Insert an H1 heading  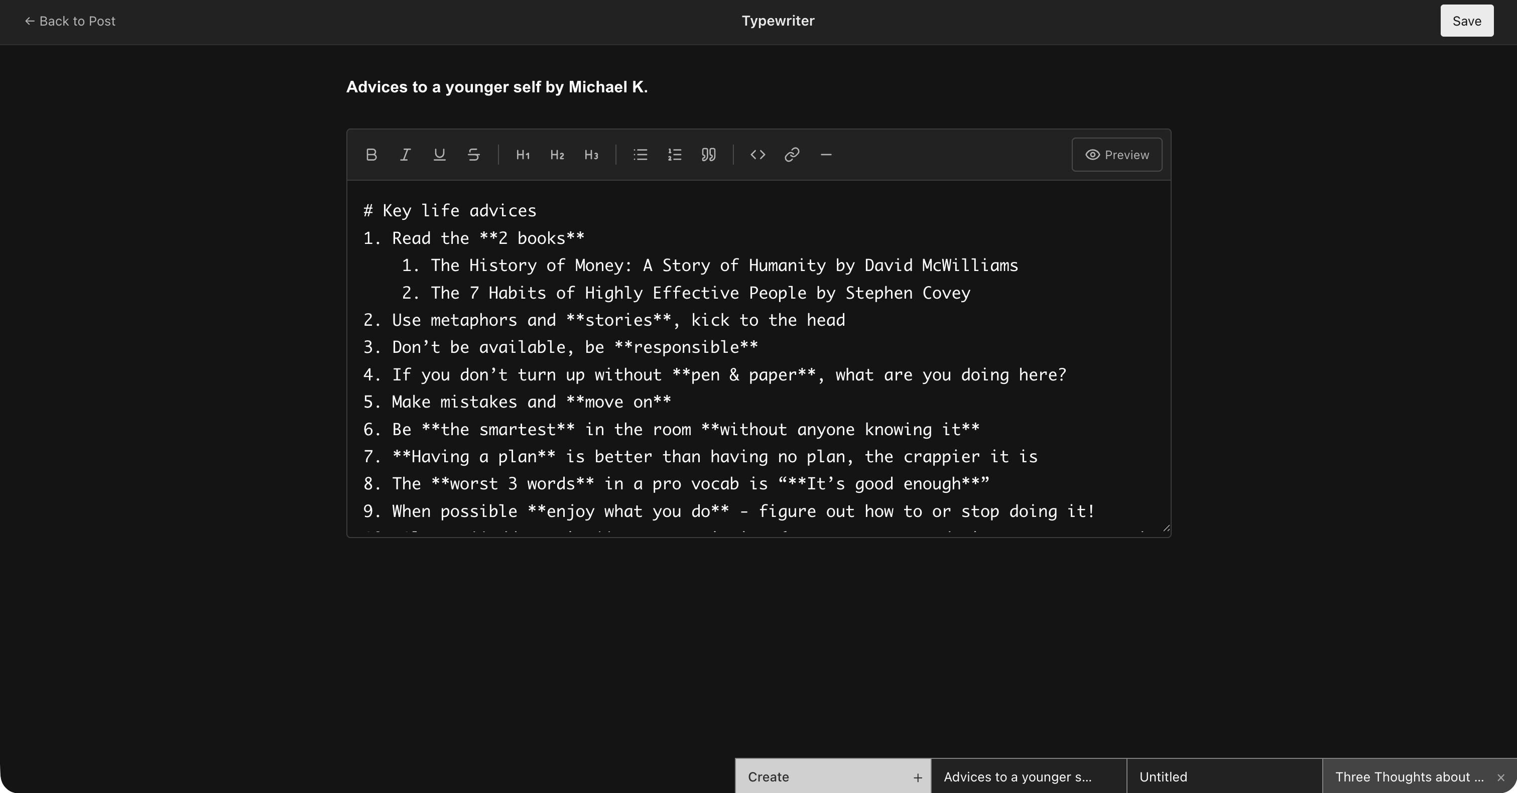point(523,155)
